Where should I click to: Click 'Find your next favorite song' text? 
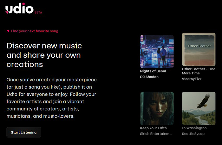(35, 31)
